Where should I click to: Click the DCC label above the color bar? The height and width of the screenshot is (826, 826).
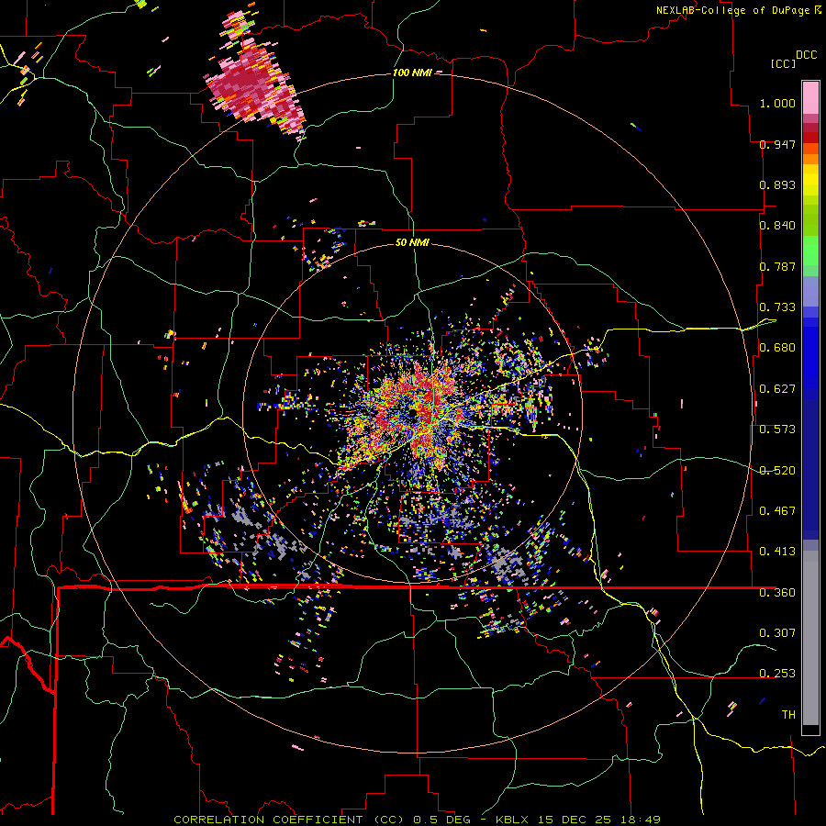tap(806, 55)
